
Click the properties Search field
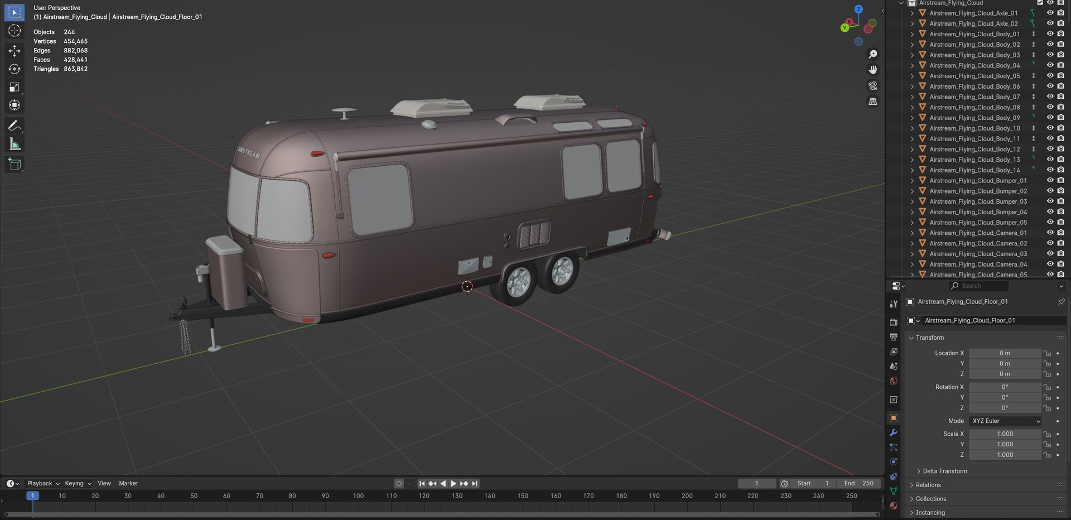coord(978,286)
